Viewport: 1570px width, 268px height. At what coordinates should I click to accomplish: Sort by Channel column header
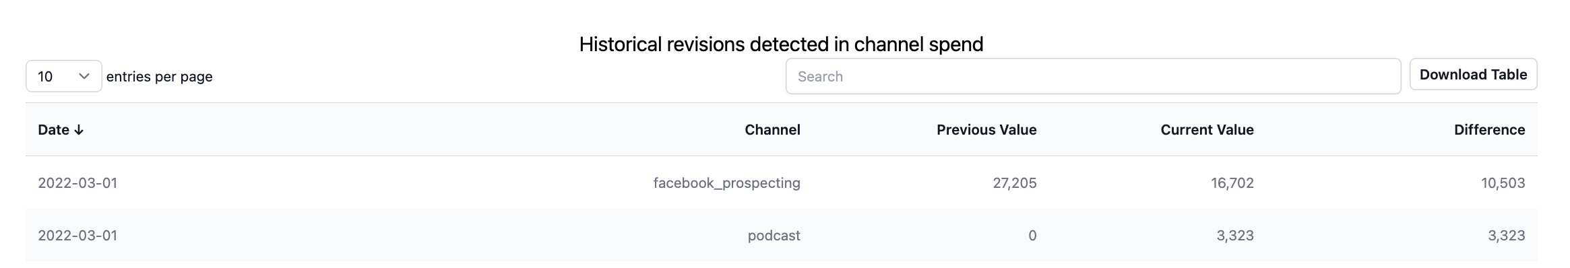pyautogui.click(x=772, y=130)
